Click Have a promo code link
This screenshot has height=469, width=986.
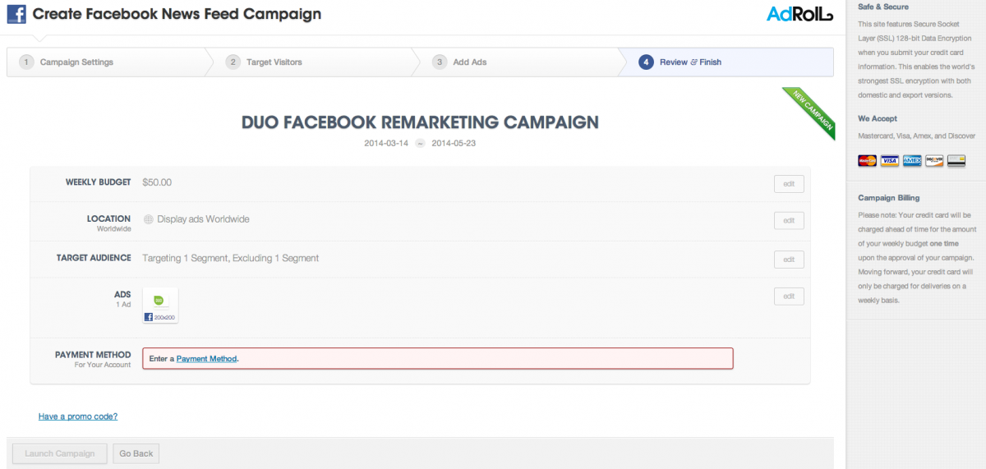point(78,416)
